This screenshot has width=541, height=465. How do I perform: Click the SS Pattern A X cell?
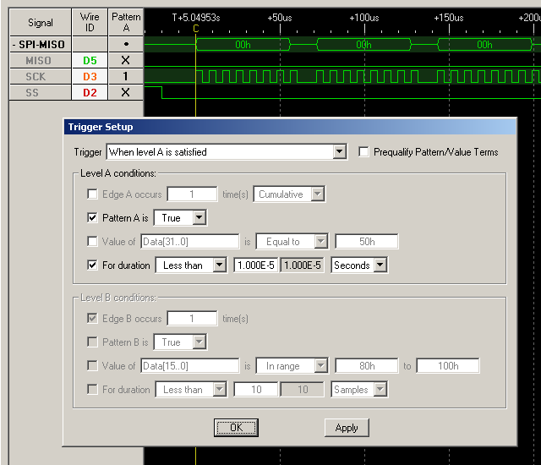(x=125, y=93)
